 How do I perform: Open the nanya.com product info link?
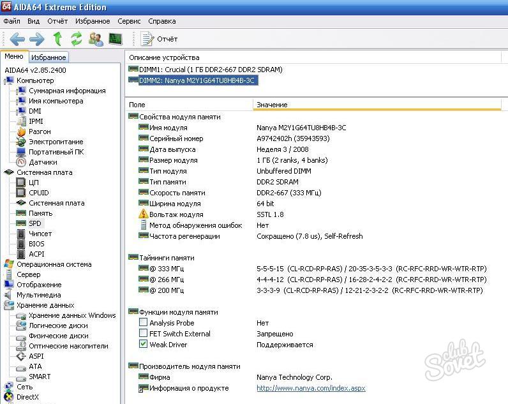coord(311,388)
